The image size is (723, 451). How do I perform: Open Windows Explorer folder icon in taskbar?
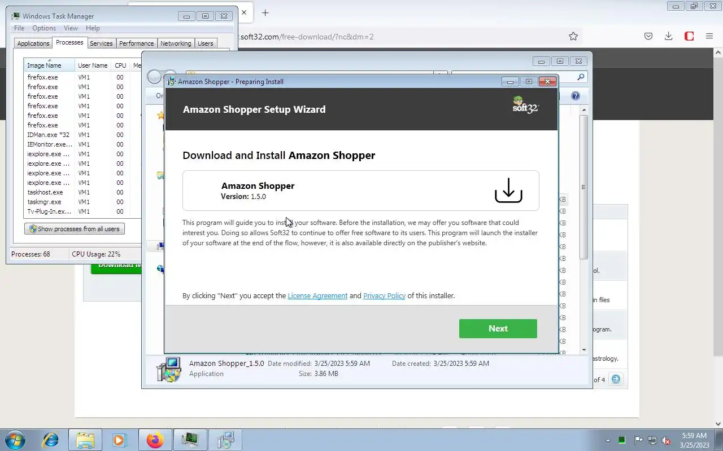pos(85,440)
